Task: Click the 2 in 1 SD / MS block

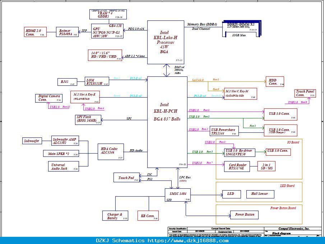Action: (x=266, y=166)
